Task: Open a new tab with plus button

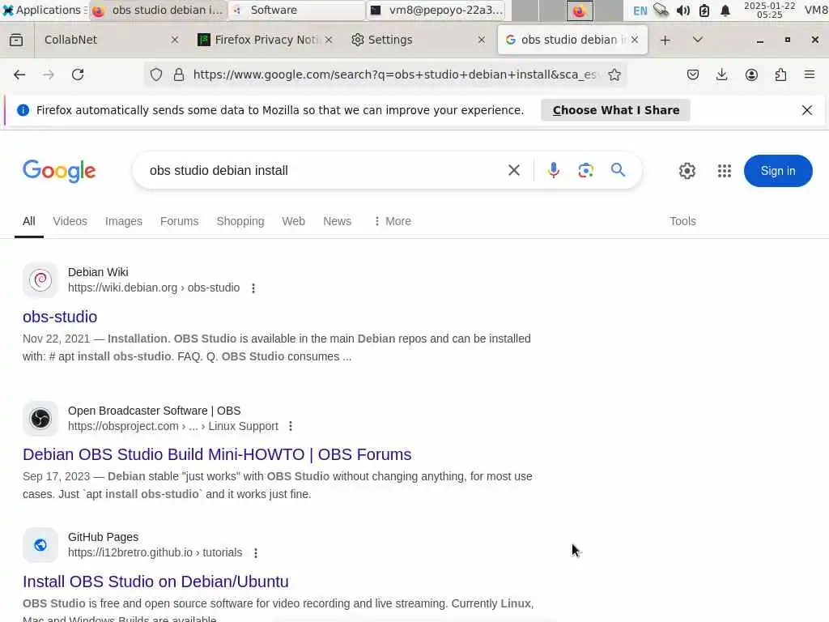Action: coord(665,40)
